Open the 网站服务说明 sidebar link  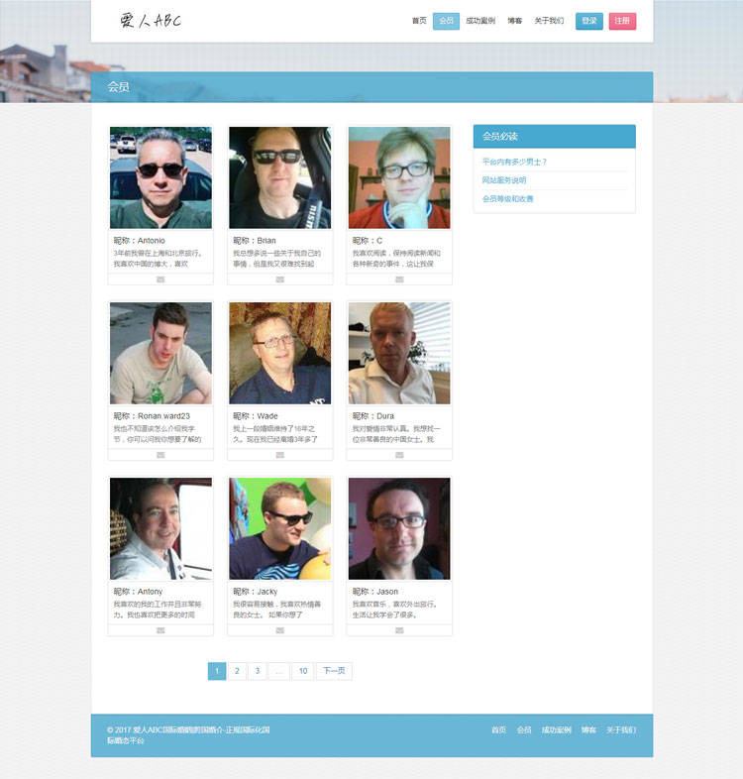[503, 180]
